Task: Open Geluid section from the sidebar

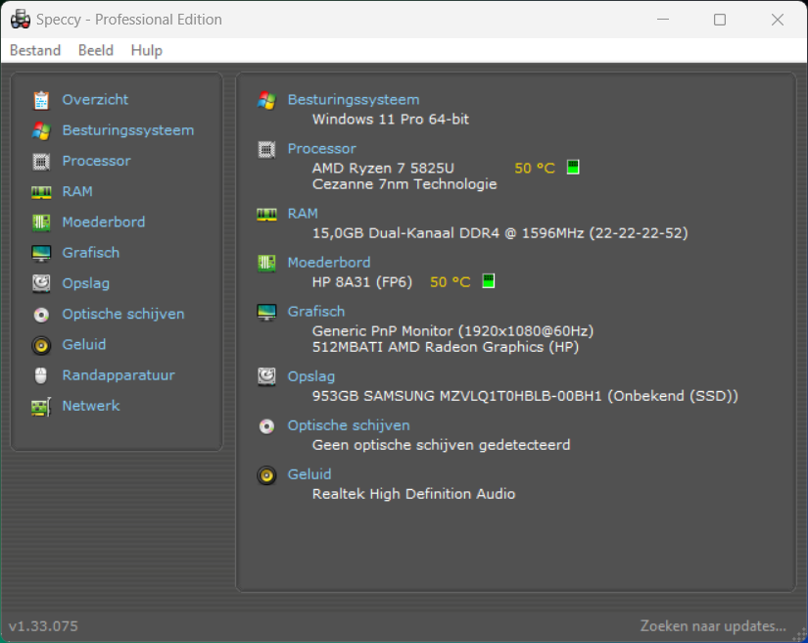Action: (x=84, y=344)
